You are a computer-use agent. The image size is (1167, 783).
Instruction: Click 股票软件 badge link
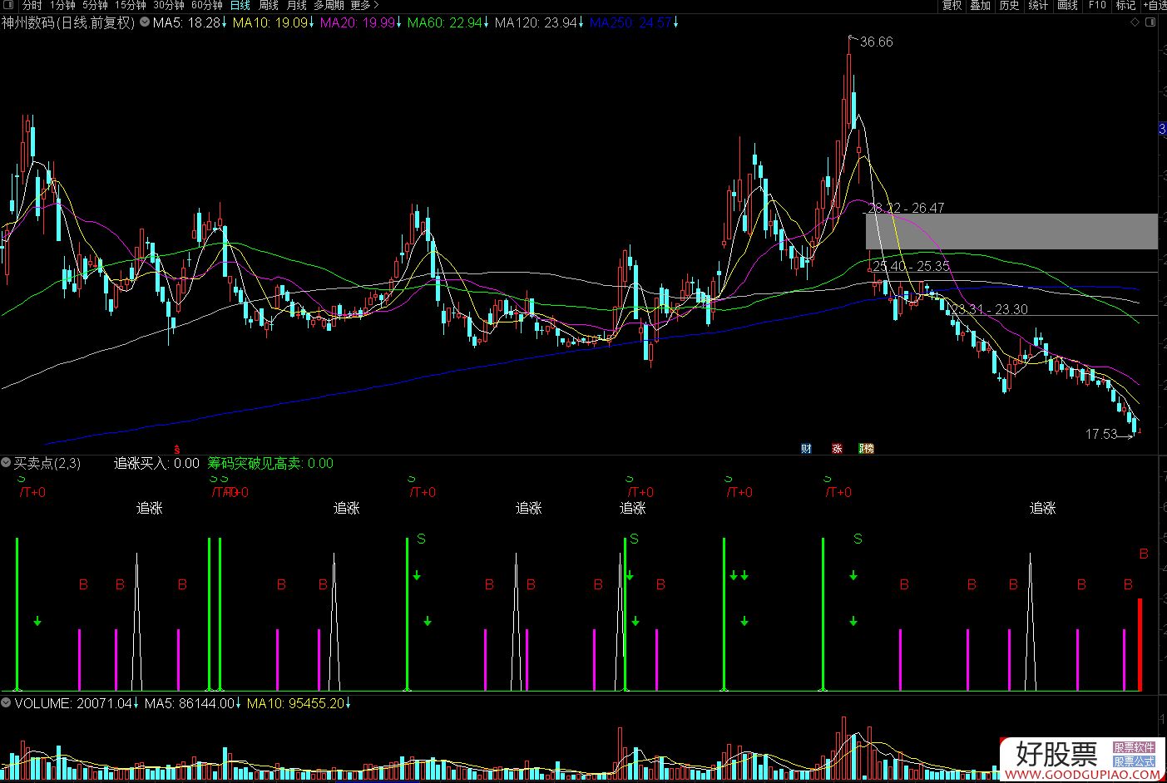coord(1135,748)
